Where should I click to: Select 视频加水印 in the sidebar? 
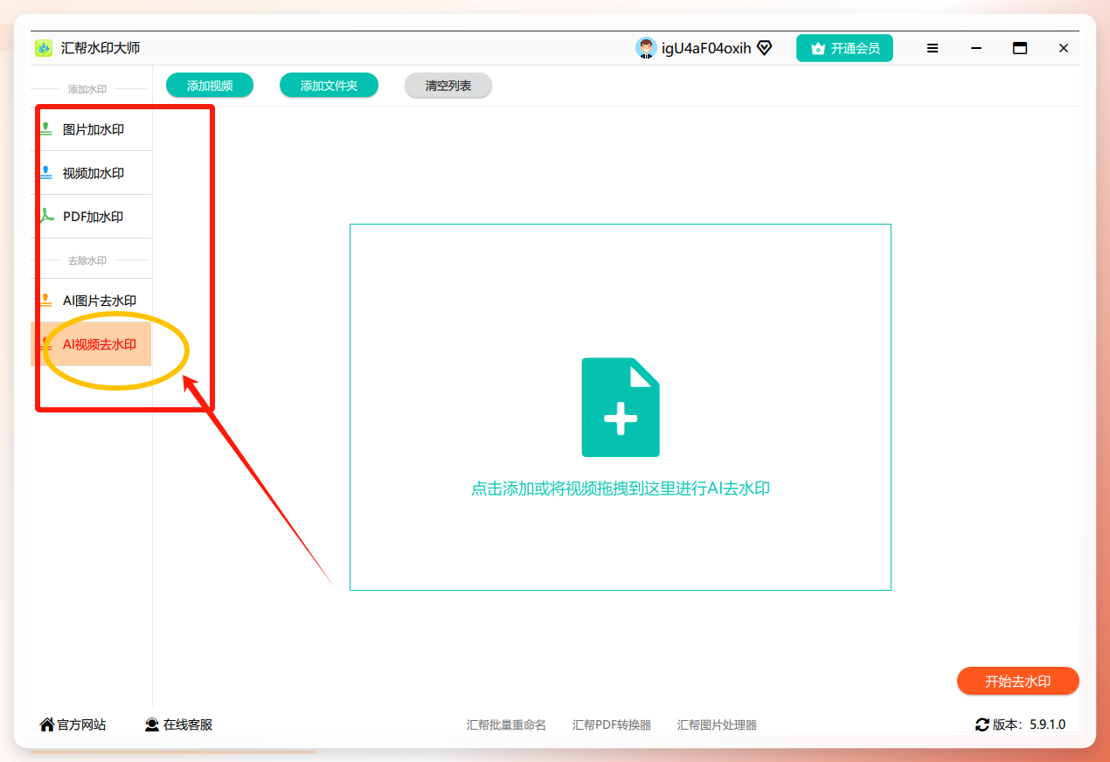pyautogui.click(x=91, y=173)
